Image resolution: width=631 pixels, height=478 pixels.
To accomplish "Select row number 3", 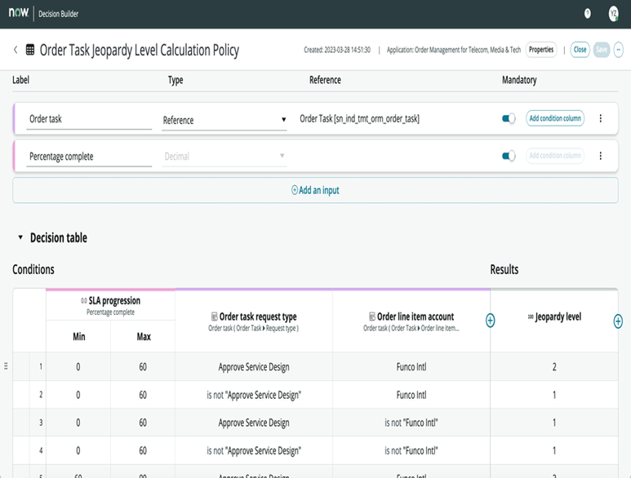I will point(41,423).
